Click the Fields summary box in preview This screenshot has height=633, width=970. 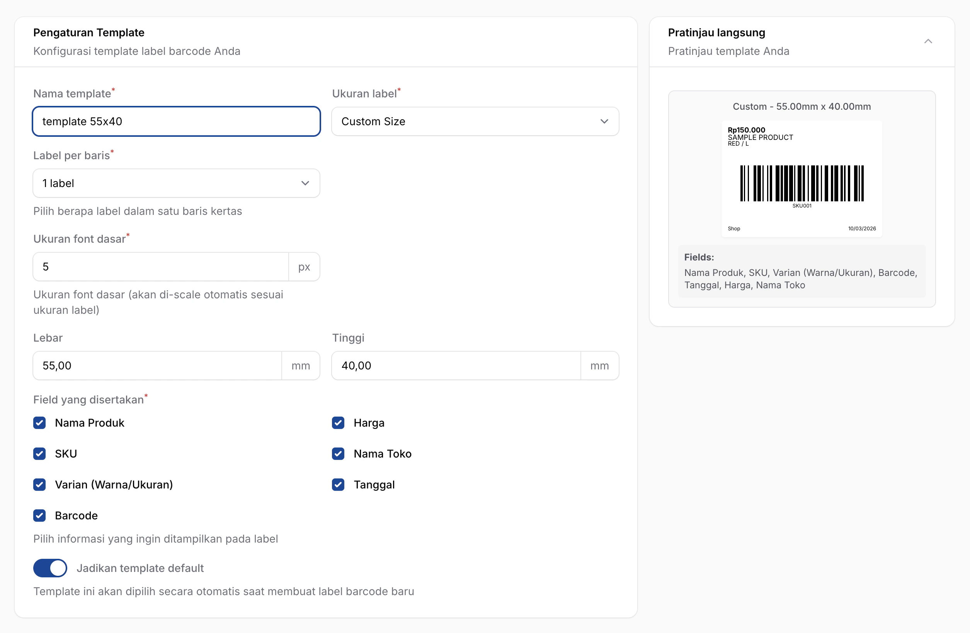(801, 271)
